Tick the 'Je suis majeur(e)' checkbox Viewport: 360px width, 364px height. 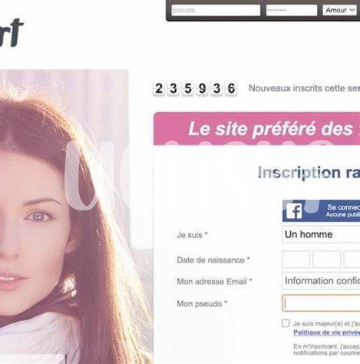click(x=286, y=323)
